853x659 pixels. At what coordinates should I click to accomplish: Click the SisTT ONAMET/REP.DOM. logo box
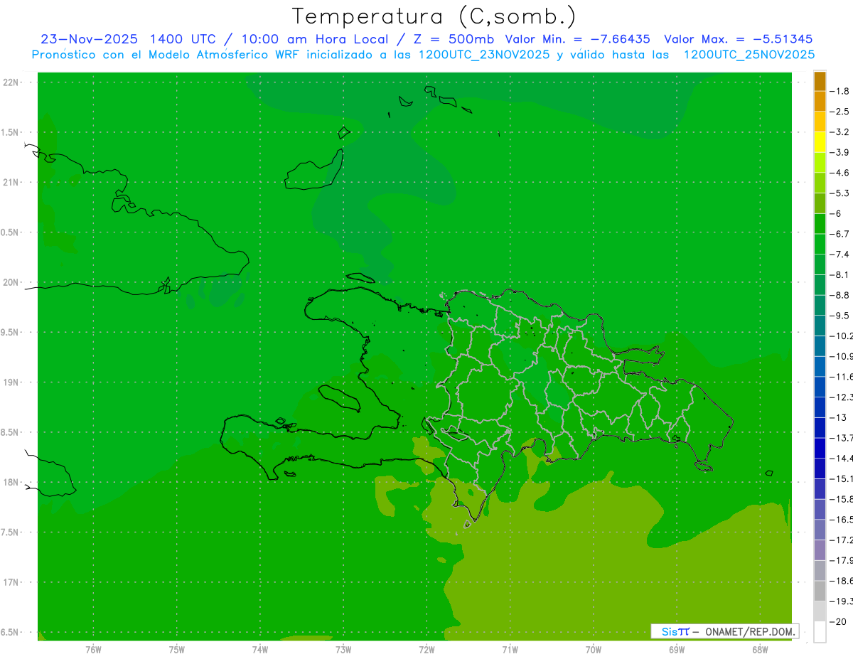(724, 631)
